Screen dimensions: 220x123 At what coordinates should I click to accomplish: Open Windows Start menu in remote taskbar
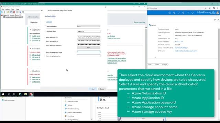click(x=3, y=94)
